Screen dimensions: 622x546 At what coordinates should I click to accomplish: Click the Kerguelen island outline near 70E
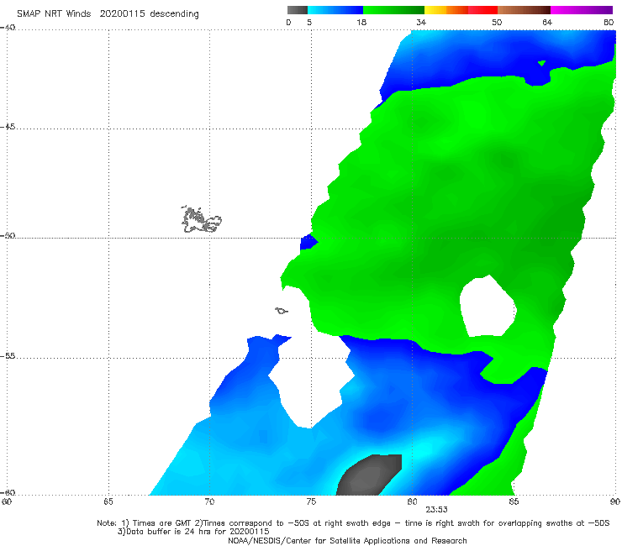coord(201,220)
